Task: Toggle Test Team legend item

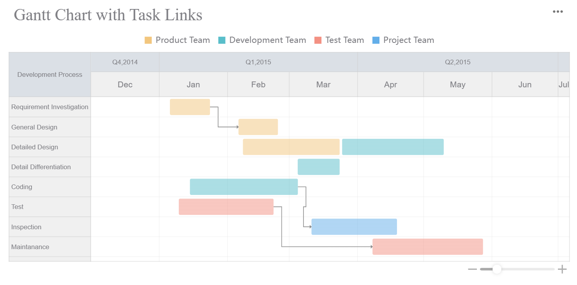Action: (339, 40)
